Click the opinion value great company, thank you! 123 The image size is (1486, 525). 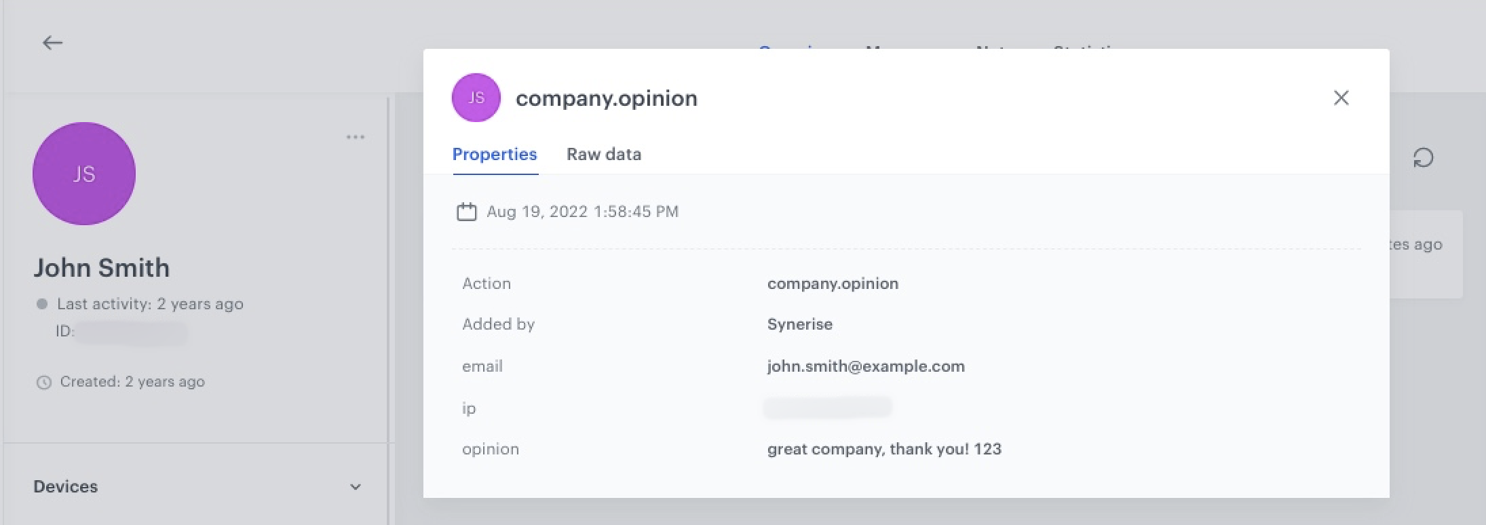(x=884, y=449)
